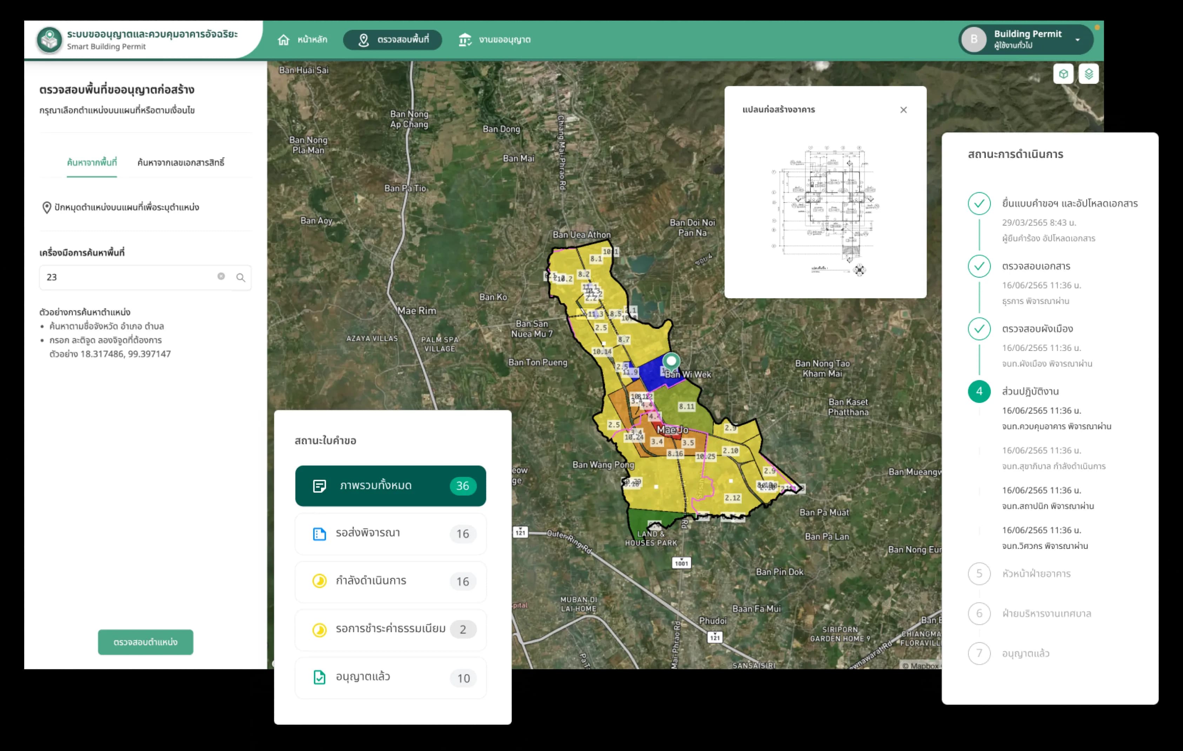Image resolution: width=1183 pixels, height=751 pixels.
Task: Click the Mae Jo map label
Action: [673, 430]
